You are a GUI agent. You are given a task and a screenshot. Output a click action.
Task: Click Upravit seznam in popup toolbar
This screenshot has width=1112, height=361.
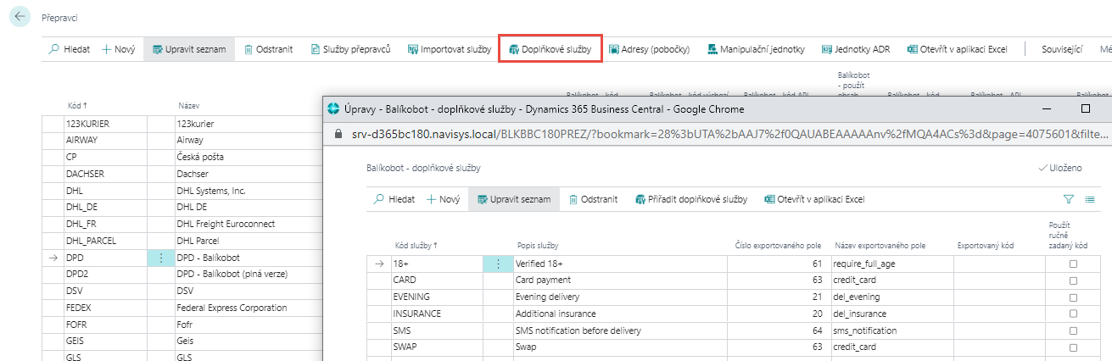513,199
